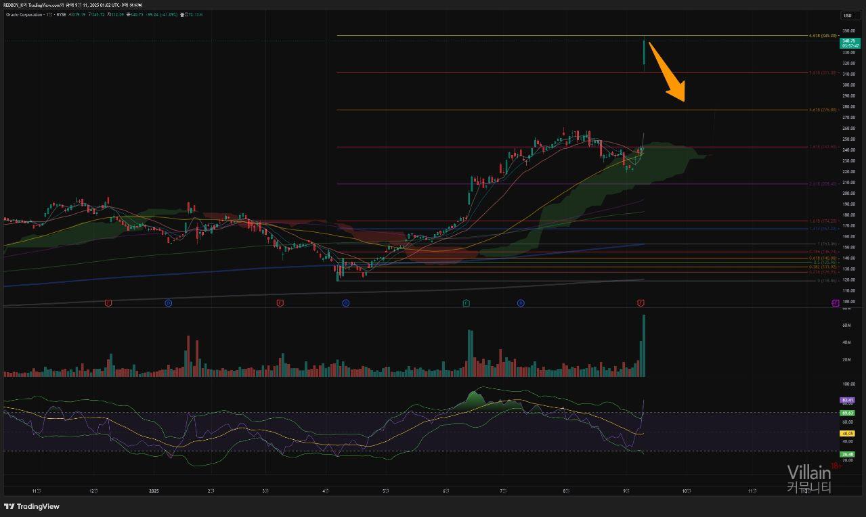Viewport: 866px width, 517px height.
Task: Click the purple upcoming earnings marker
Action: click(x=835, y=303)
